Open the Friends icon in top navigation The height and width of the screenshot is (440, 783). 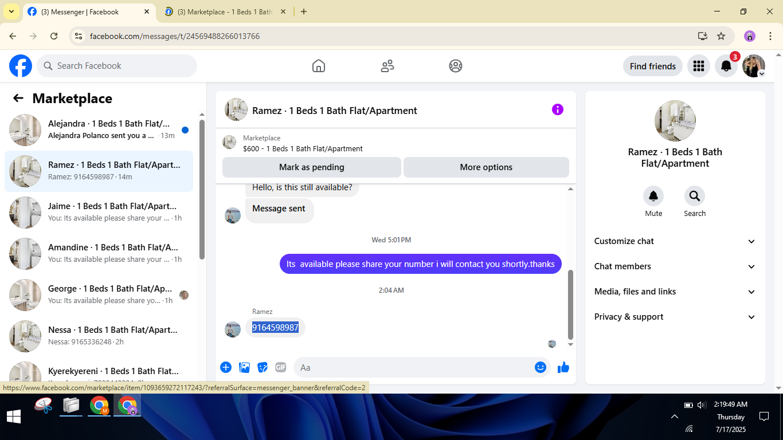point(387,66)
